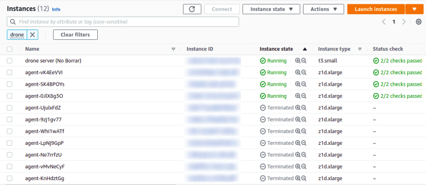
Task: Zoom-out filter icon for agent-9zj1gv77 row
Action: point(304,120)
